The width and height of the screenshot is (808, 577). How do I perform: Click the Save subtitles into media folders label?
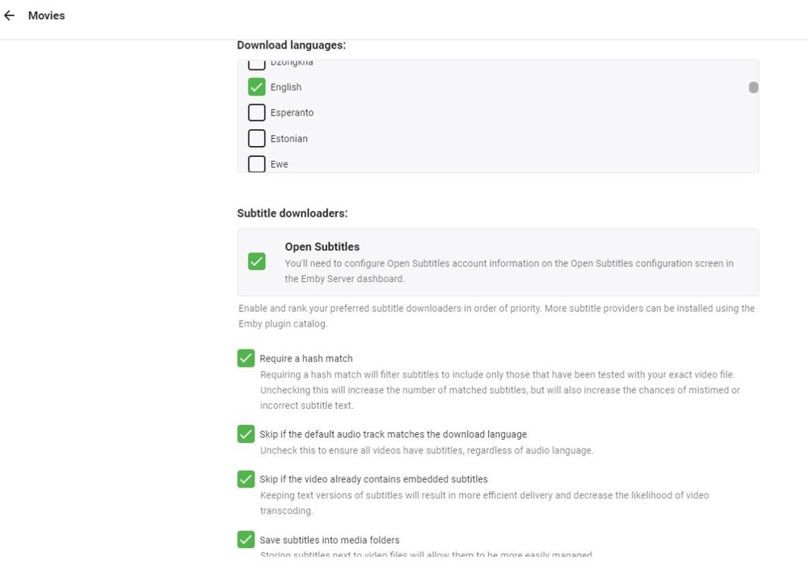tap(329, 540)
